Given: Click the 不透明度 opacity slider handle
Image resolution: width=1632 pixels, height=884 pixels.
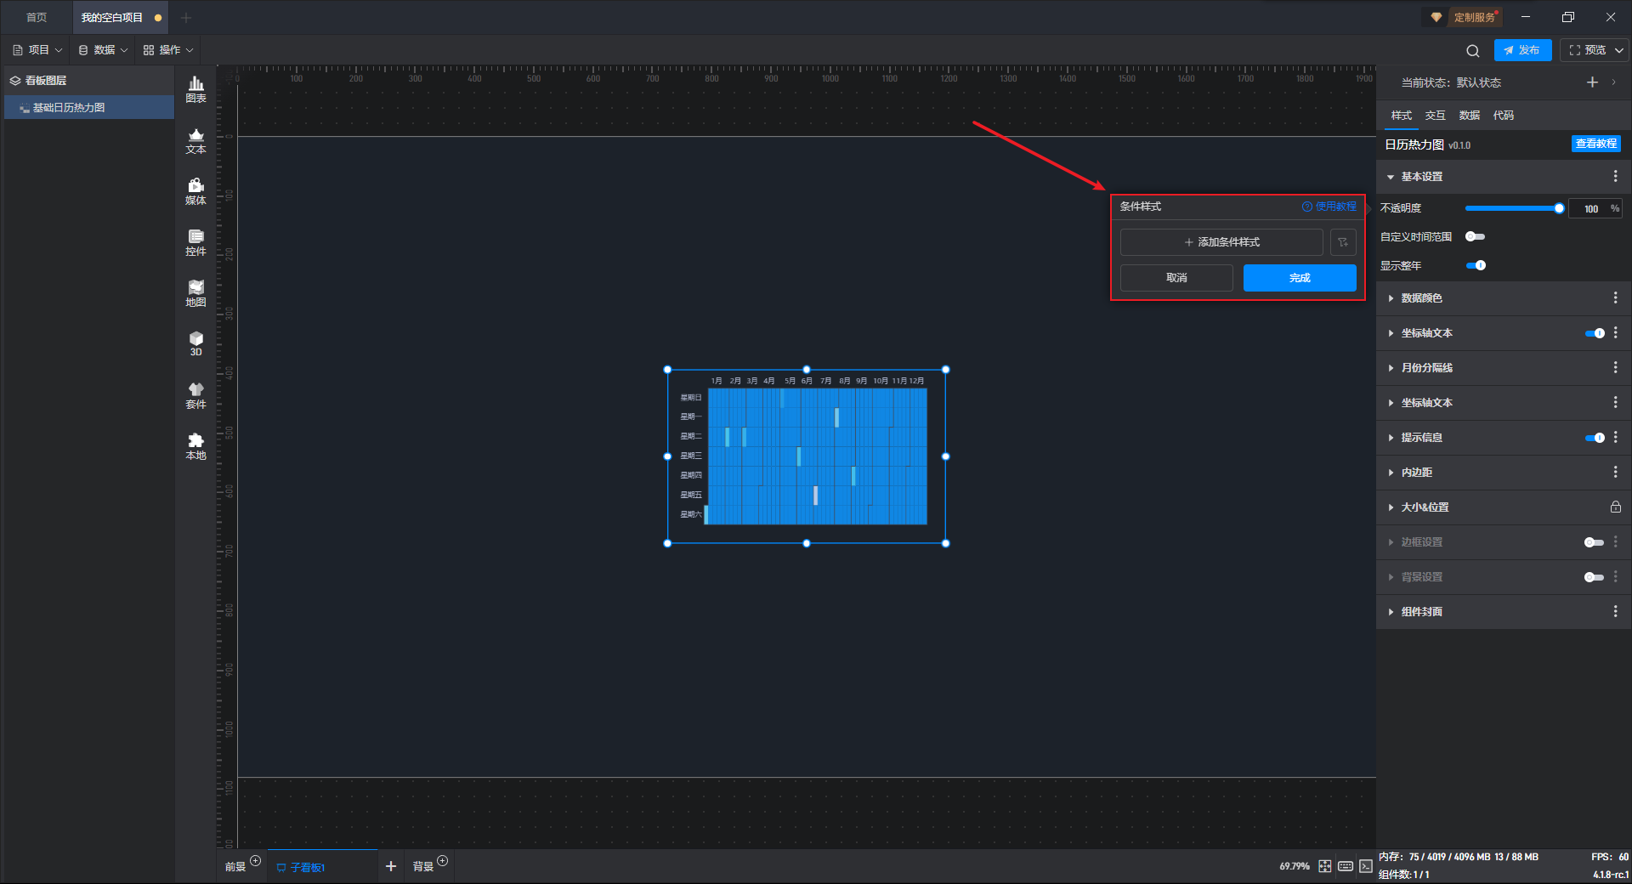Looking at the screenshot, I should pos(1559,208).
